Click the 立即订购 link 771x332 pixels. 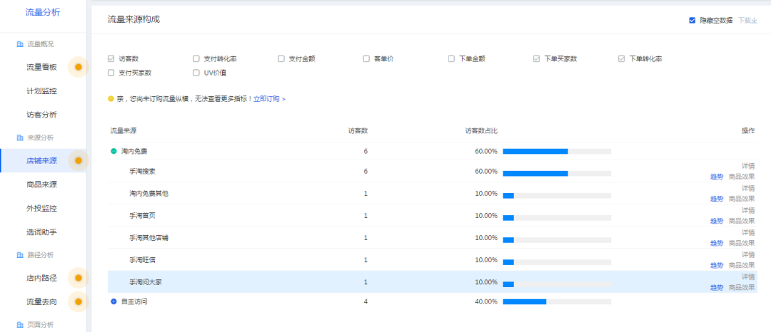coord(267,99)
